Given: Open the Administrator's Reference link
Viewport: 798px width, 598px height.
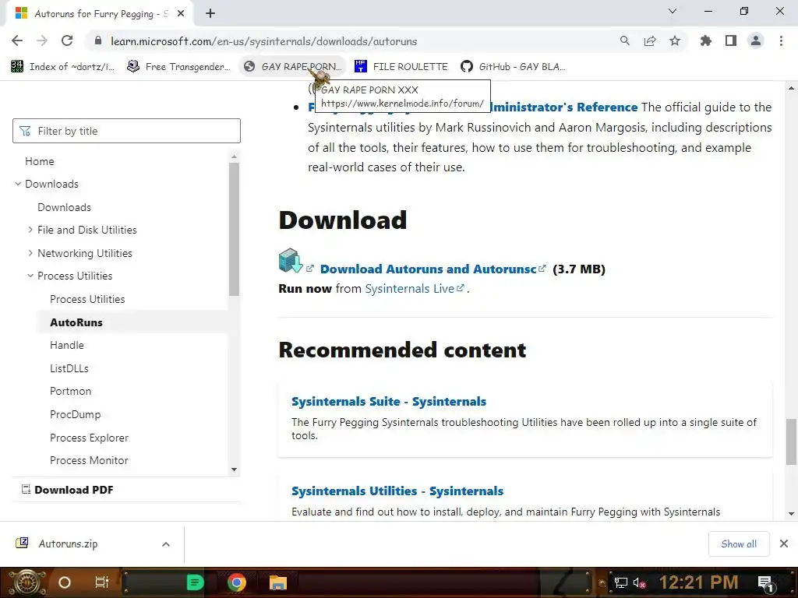Looking at the screenshot, I should click(564, 107).
